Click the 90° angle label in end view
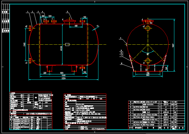The height and width of the screenshot is (134, 189). point(148,54)
